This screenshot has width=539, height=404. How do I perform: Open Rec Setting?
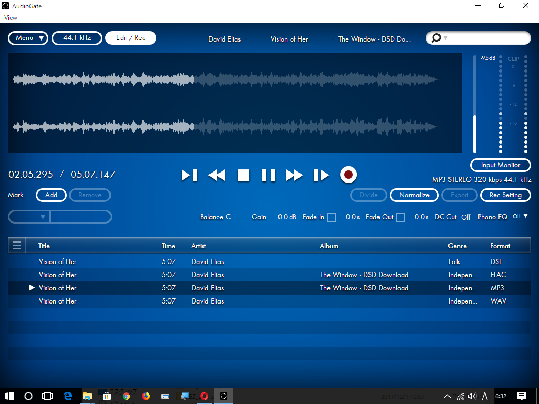click(x=506, y=195)
